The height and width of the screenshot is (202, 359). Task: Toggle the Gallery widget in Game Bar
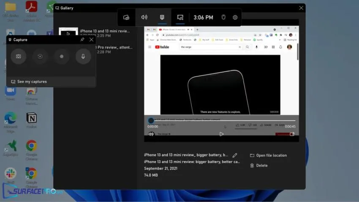point(180,17)
